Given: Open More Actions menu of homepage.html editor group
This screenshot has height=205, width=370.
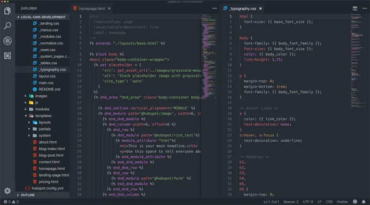Looking at the screenshot, I should [214, 9].
